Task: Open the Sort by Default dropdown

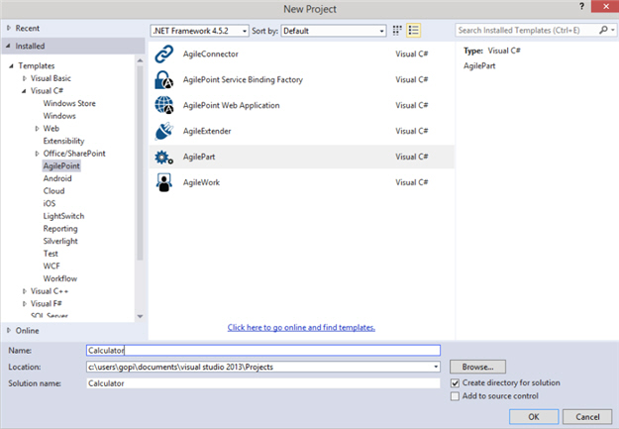Action: tap(333, 31)
